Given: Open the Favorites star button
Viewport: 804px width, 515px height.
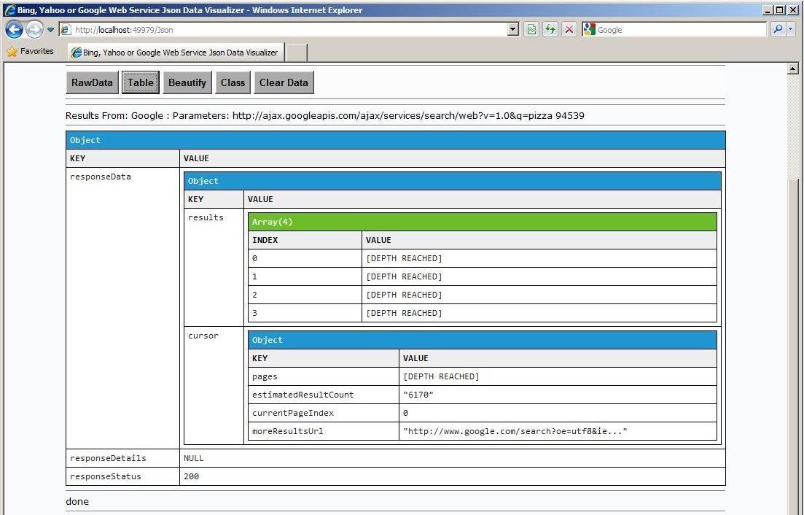Looking at the screenshot, I should click(31, 51).
